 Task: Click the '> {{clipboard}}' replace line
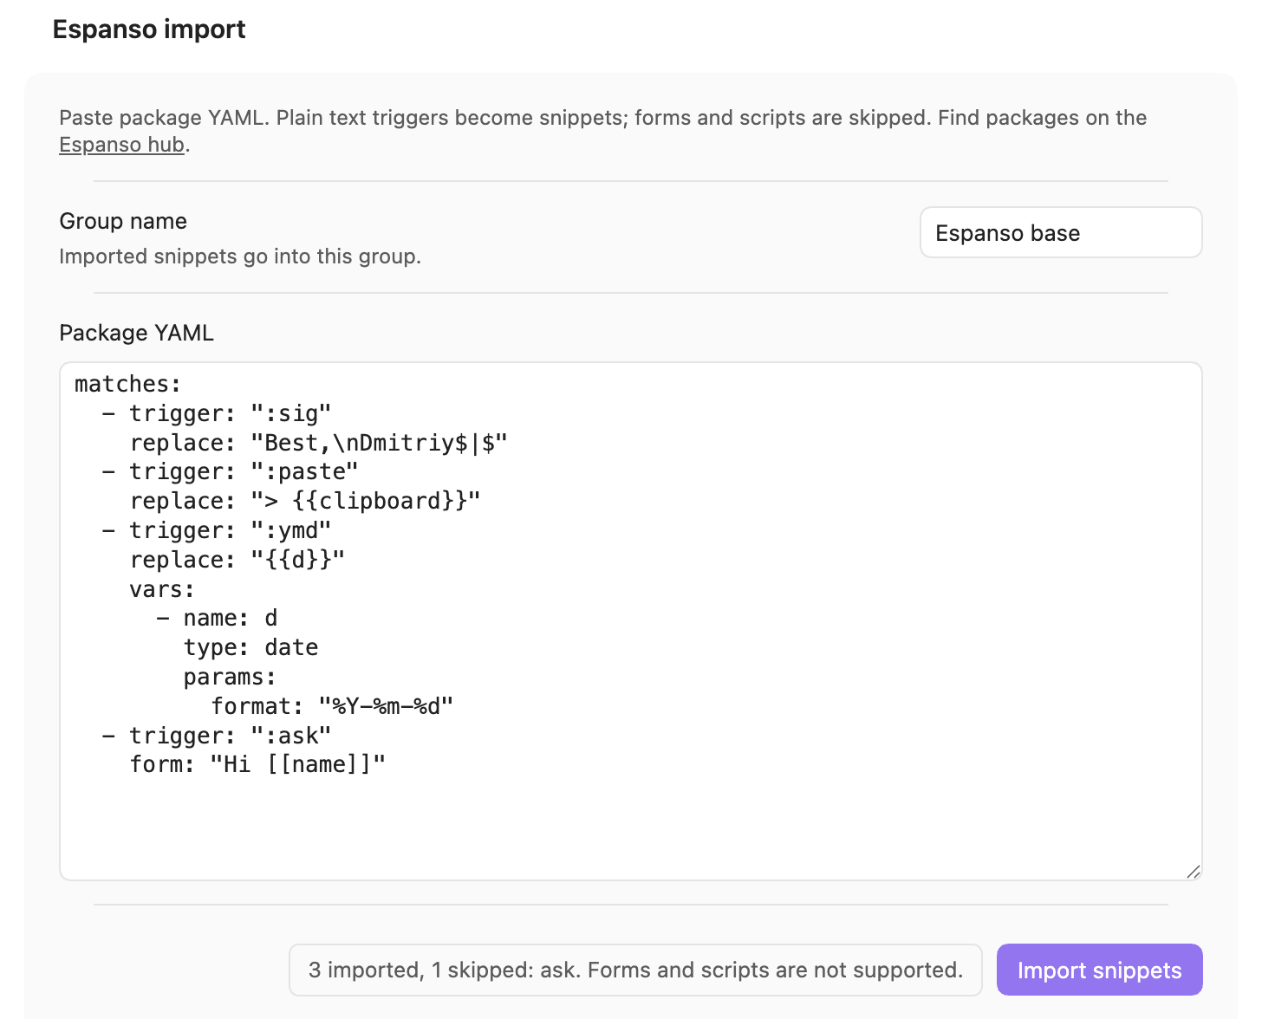click(305, 501)
